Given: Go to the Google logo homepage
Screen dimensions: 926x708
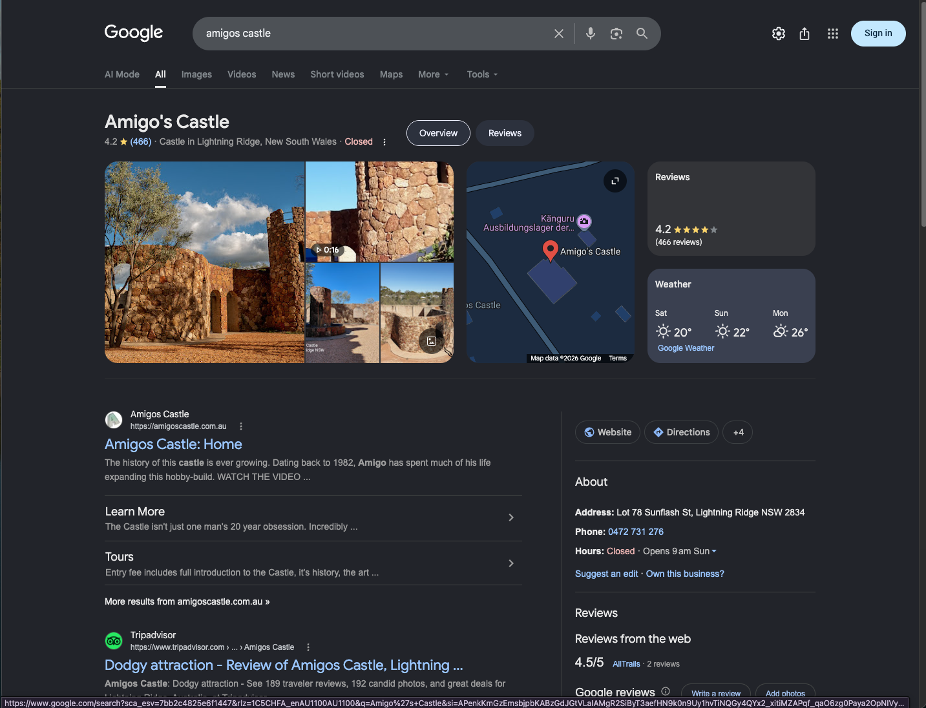Looking at the screenshot, I should 134,33.
